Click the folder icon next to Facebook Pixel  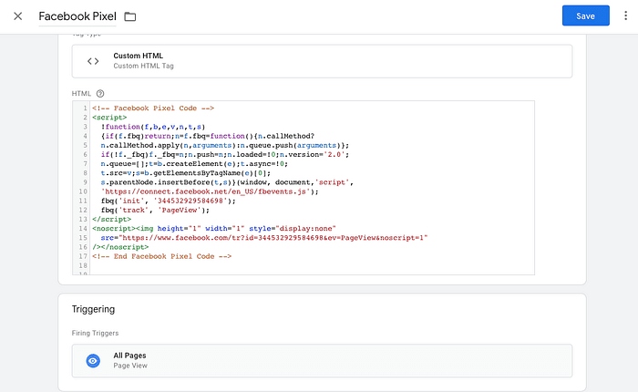(130, 16)
